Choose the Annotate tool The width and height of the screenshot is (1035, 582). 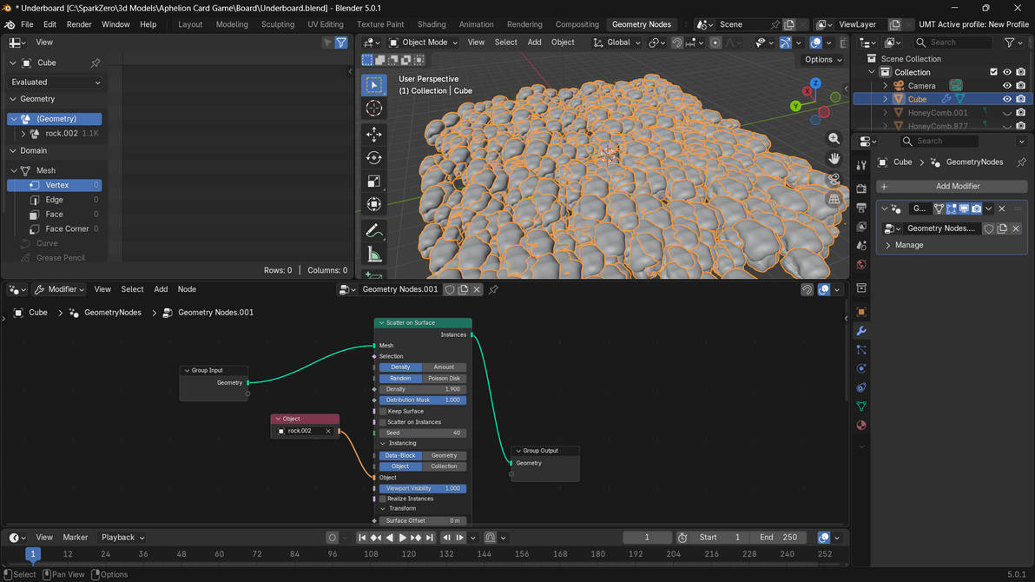tap(373, 230)
